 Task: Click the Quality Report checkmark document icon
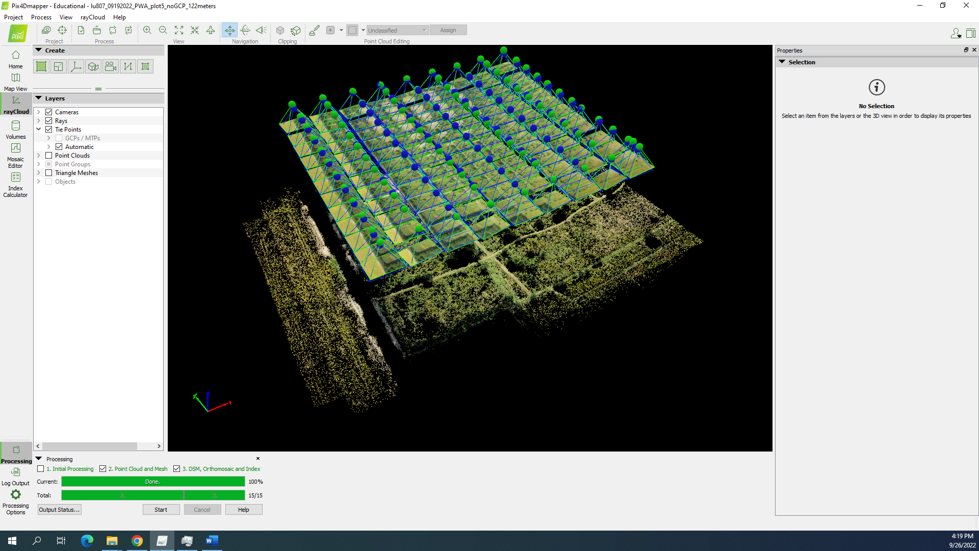pyautogui.click(x=81, y=30)
